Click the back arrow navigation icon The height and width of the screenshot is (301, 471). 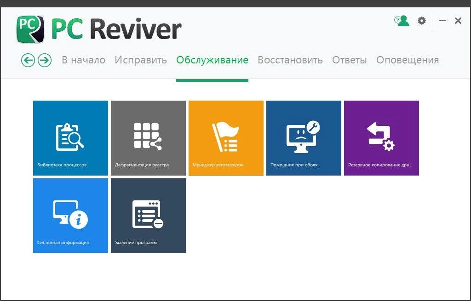coord(28,60)
